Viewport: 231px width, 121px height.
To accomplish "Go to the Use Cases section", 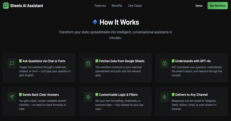I will click(x=135, y=6).
